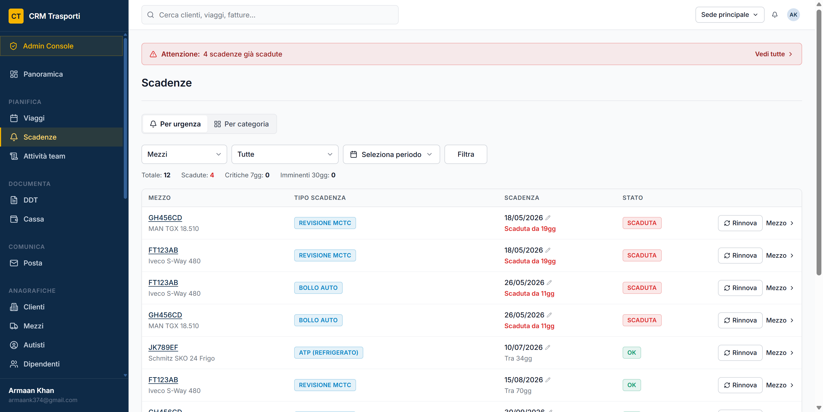Open plate link GH456CD in first row
The image size is (823, 412).
tap(165, 218)
